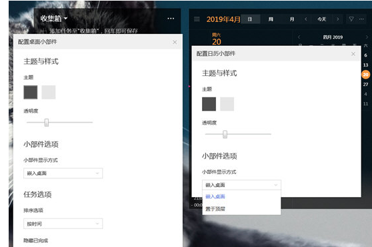Open the inbox widget more options menu
372x247 pixels.
171,18
